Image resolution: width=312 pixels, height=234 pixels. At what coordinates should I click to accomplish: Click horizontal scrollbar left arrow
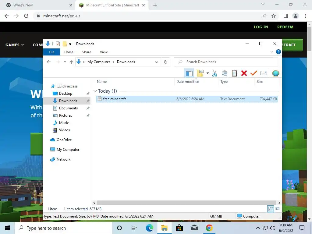tap(94, 203)
